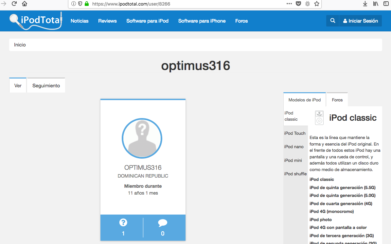
Task: Click the Iniciar Sesión button
Action: 361,21
